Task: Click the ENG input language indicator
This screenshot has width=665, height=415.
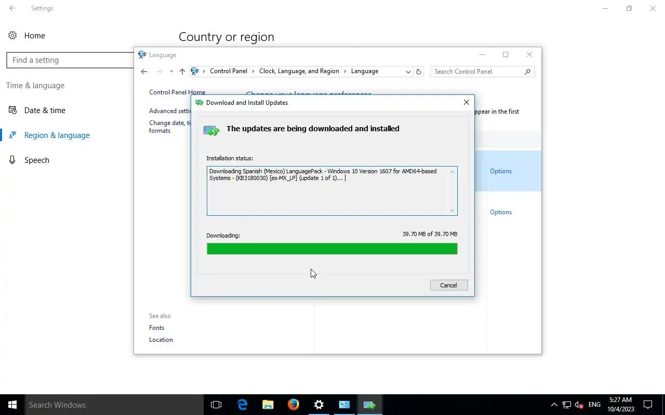Action: point(594,405)
